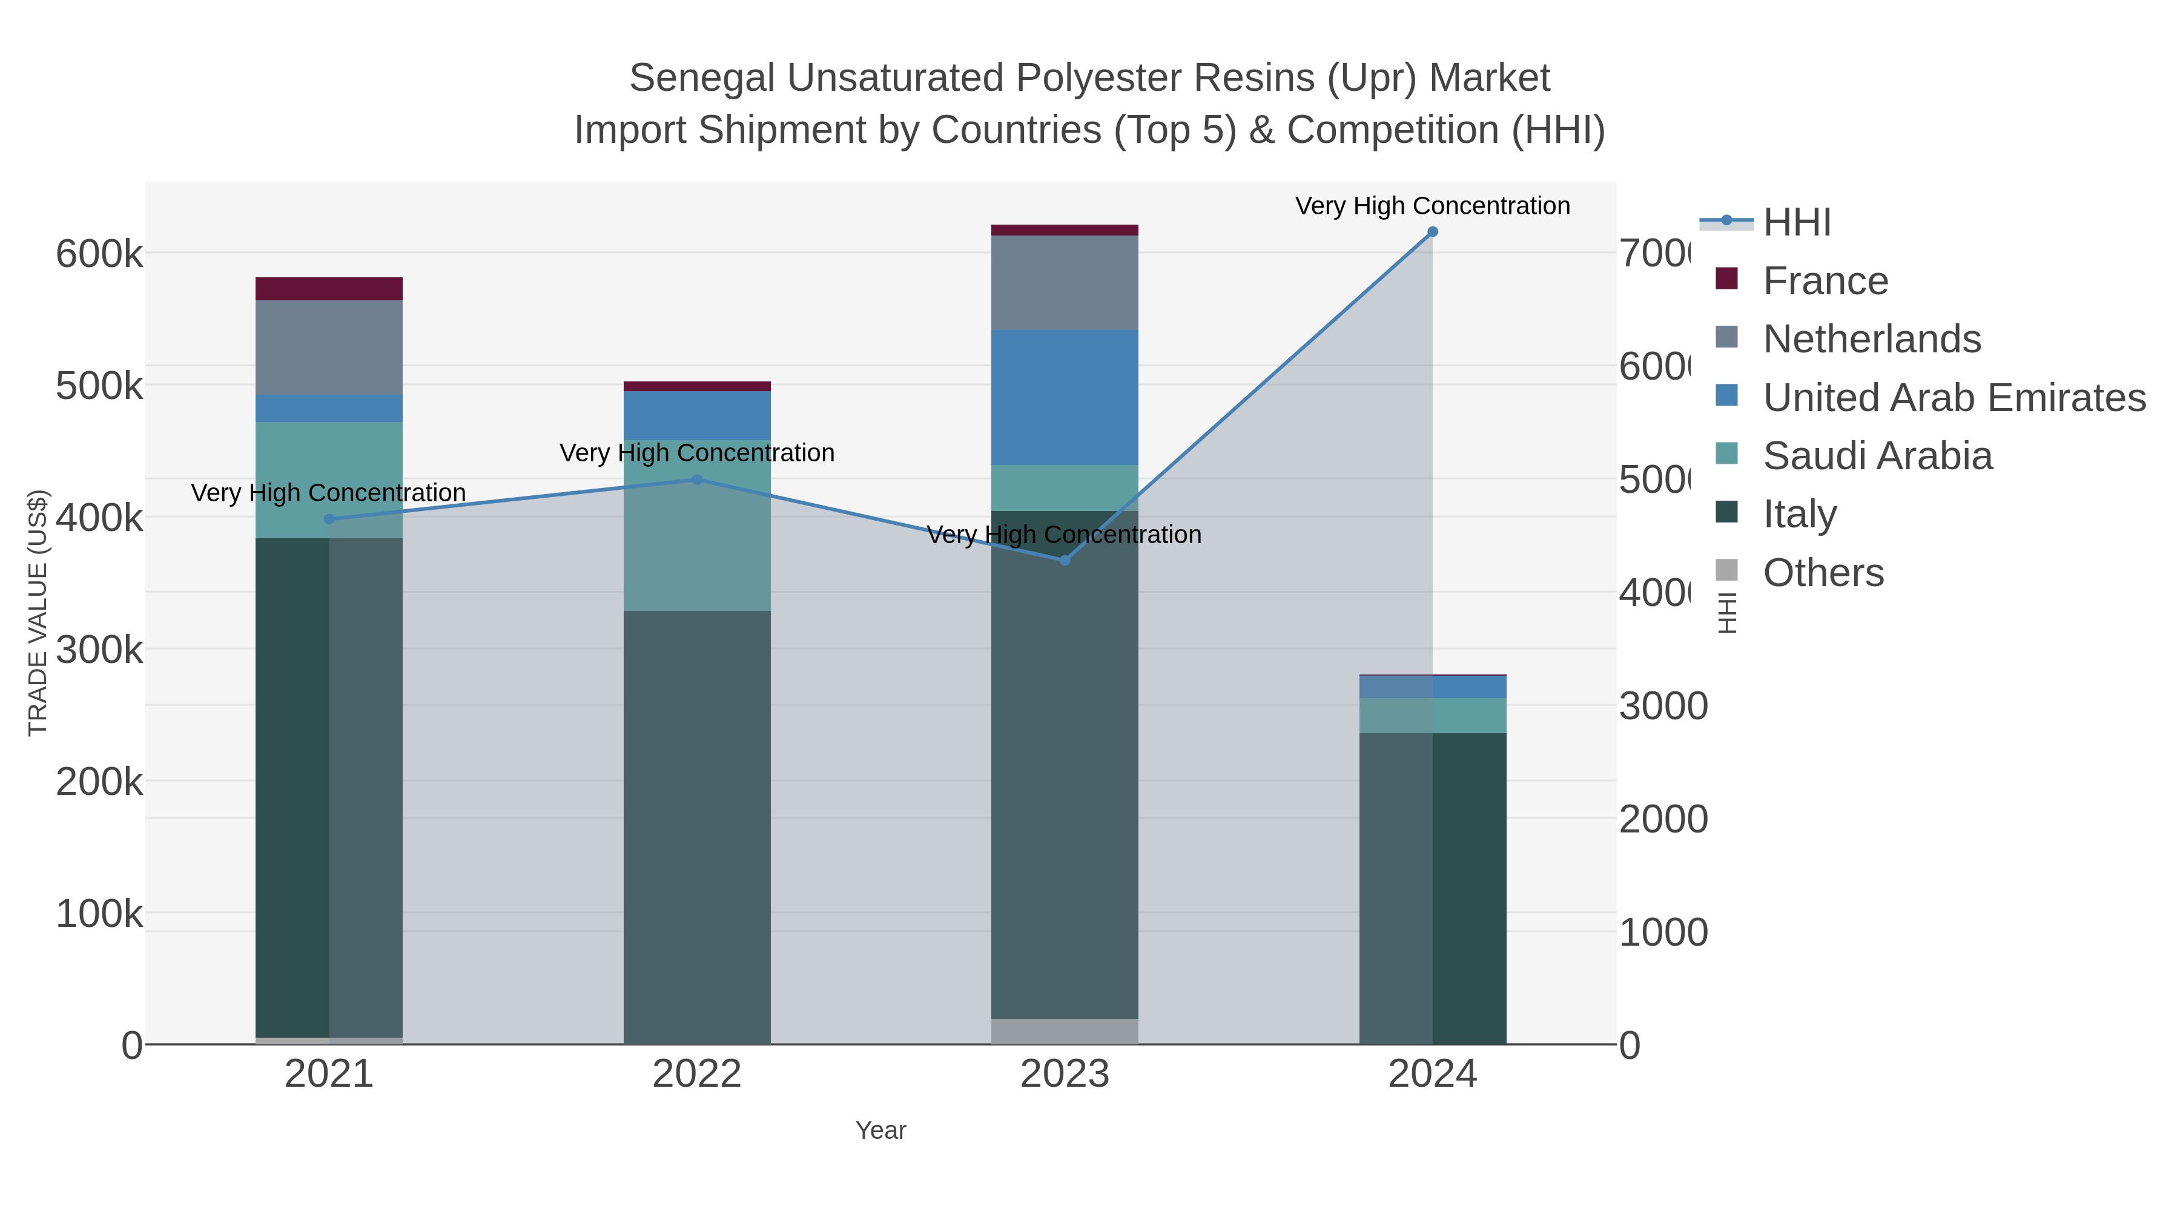Click the 2022 Italy bar segment
Screen dimensions: 2180x1226
click(698, 828)
